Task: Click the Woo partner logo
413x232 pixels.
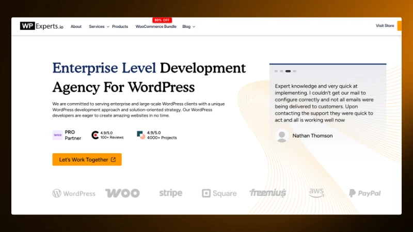Action: click(122, 193)
